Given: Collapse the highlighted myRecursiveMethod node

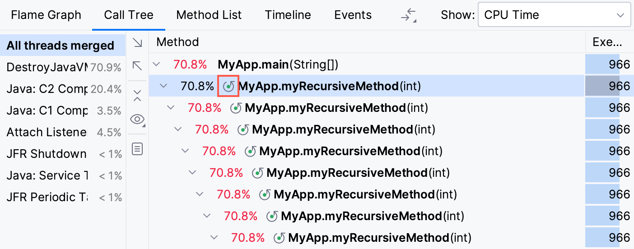Looking at the screenshot, I should click(164, 86).
